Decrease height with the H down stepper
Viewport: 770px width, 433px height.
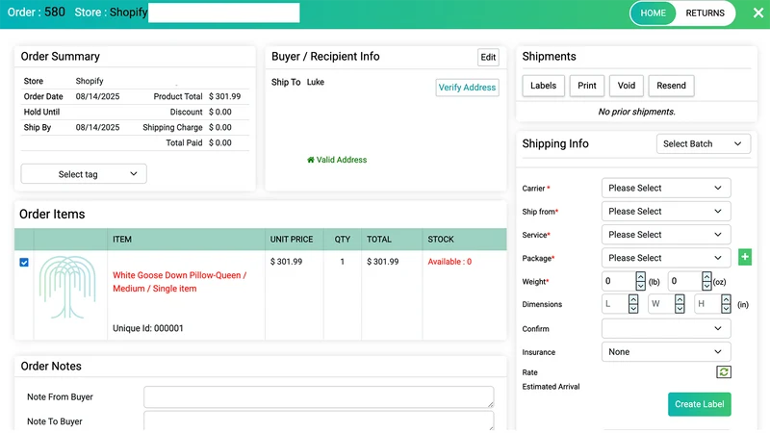point(726,309)
